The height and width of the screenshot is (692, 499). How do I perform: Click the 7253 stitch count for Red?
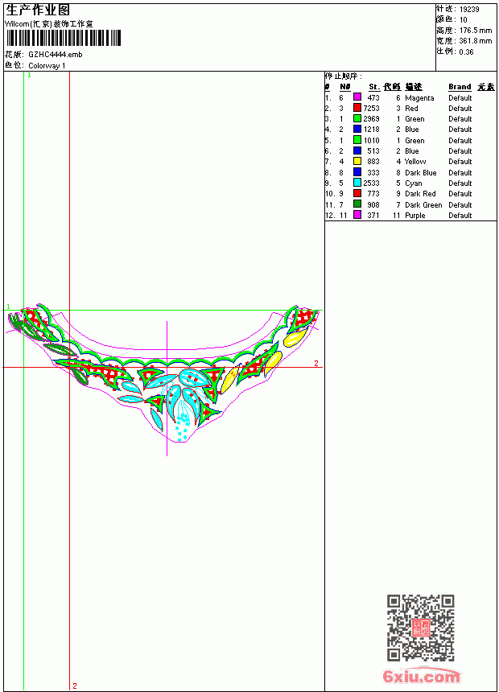371,108
